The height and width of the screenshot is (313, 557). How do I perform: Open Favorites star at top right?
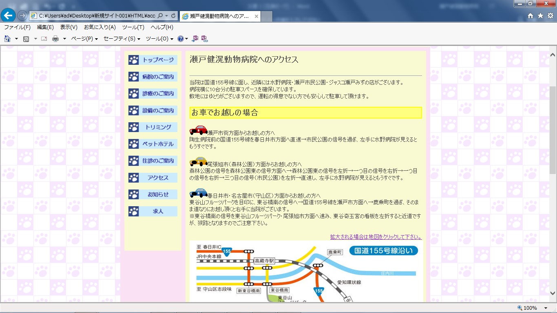540,15
